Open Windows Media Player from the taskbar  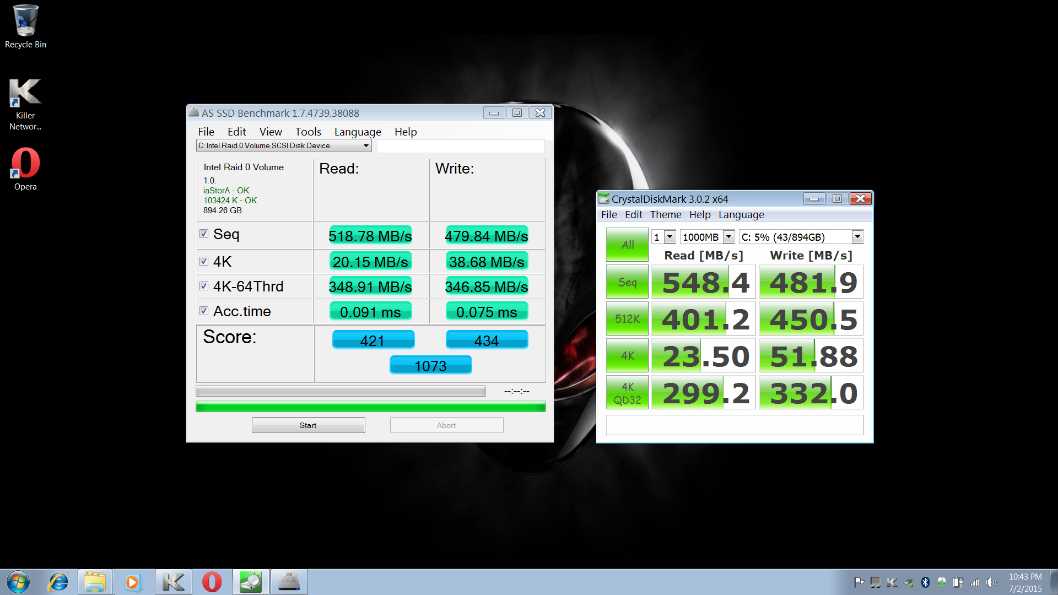[133, 582]
